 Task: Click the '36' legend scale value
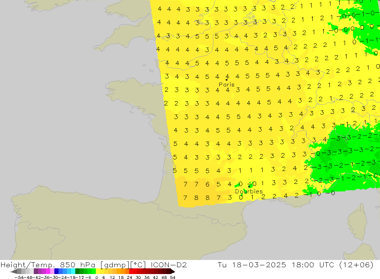click(x=147, y=277)
